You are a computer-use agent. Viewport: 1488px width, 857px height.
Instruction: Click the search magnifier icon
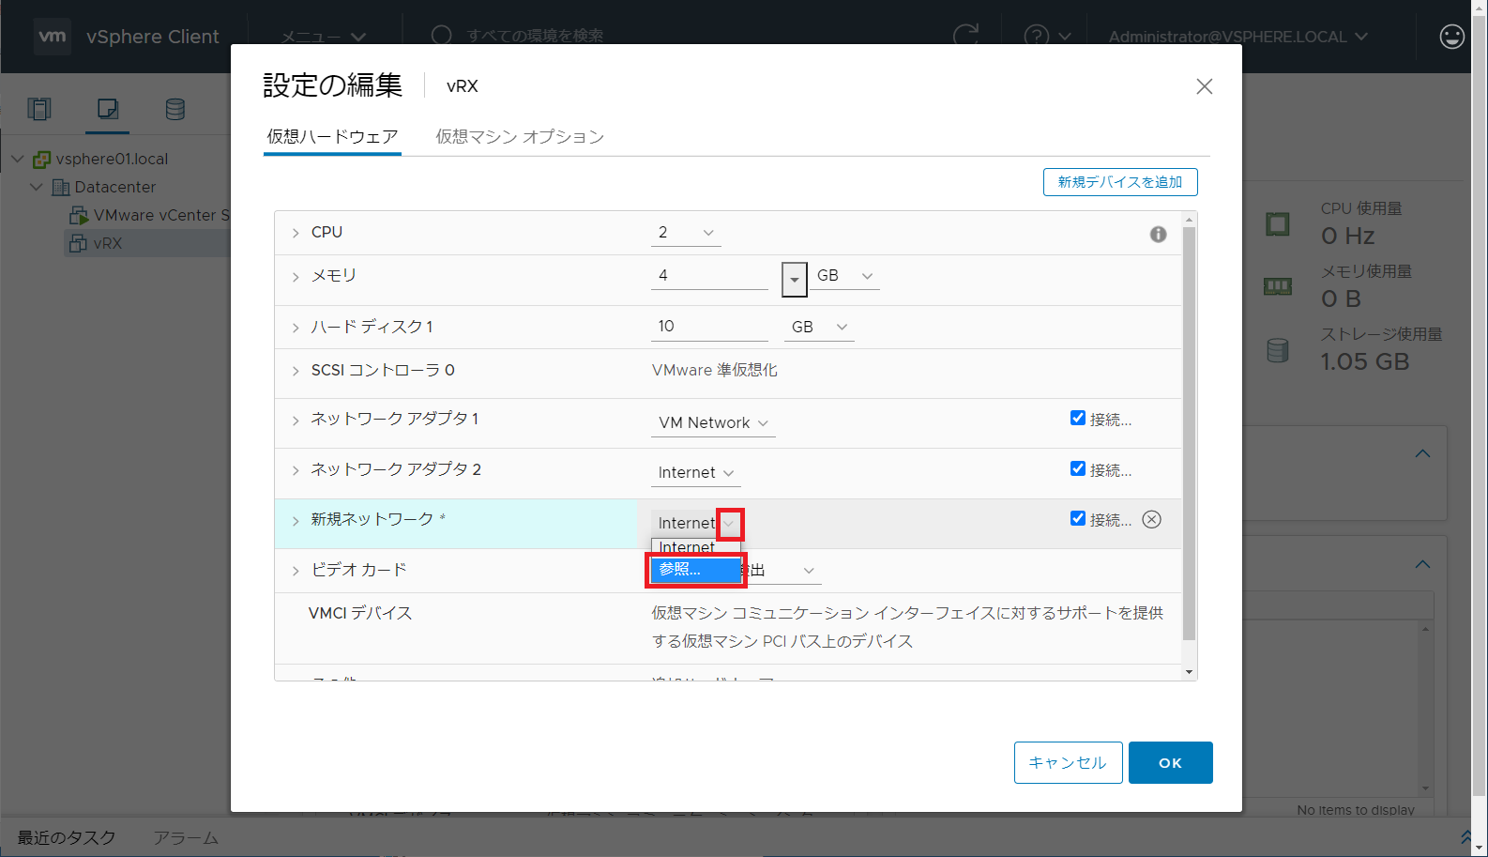click(x=441, y=36)
